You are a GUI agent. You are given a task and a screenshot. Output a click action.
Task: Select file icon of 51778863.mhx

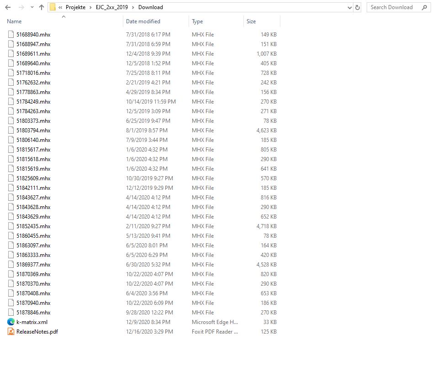point(11,92)
